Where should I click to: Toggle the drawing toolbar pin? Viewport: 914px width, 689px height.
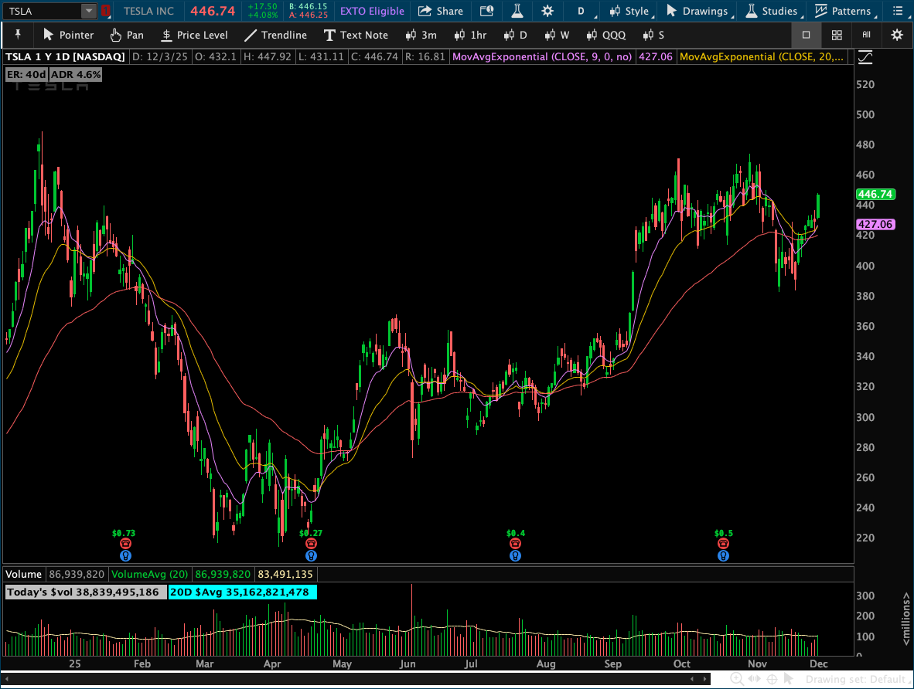click(18, 35)
